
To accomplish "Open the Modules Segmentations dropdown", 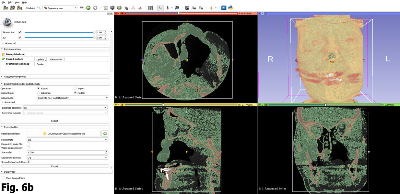I will pos(60,8).
